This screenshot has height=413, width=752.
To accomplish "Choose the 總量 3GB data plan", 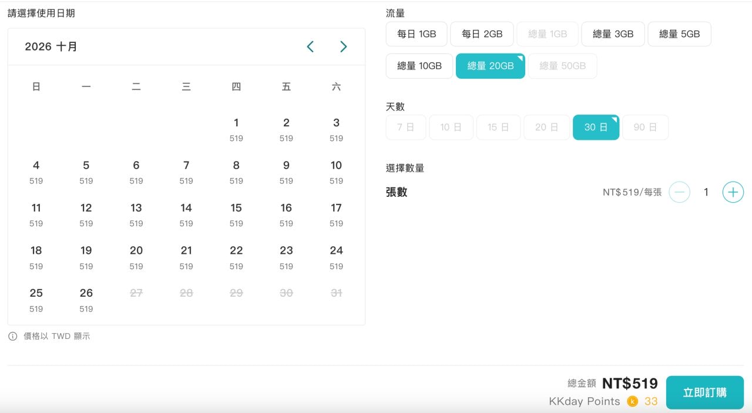I will 613,34.
